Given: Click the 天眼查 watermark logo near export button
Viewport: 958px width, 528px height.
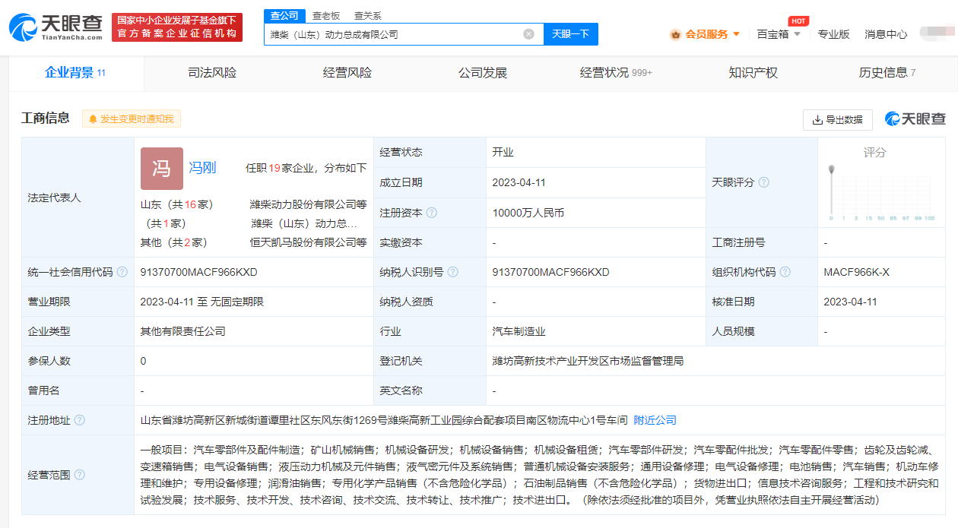Looking at the screenshot, I should 915,119.
